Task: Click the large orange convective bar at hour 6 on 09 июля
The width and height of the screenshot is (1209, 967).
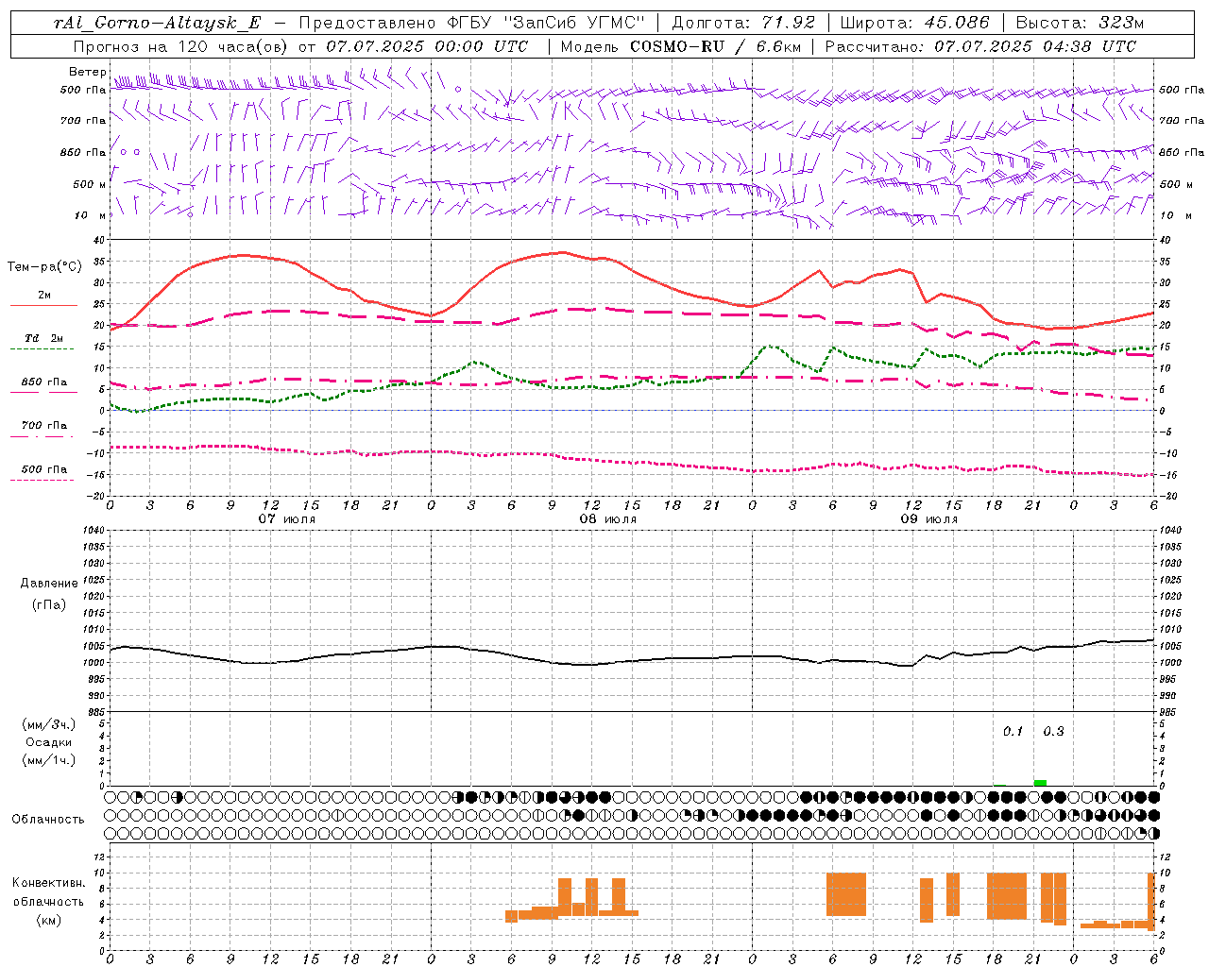Action: pyautogui.click(x=846, y=894)
